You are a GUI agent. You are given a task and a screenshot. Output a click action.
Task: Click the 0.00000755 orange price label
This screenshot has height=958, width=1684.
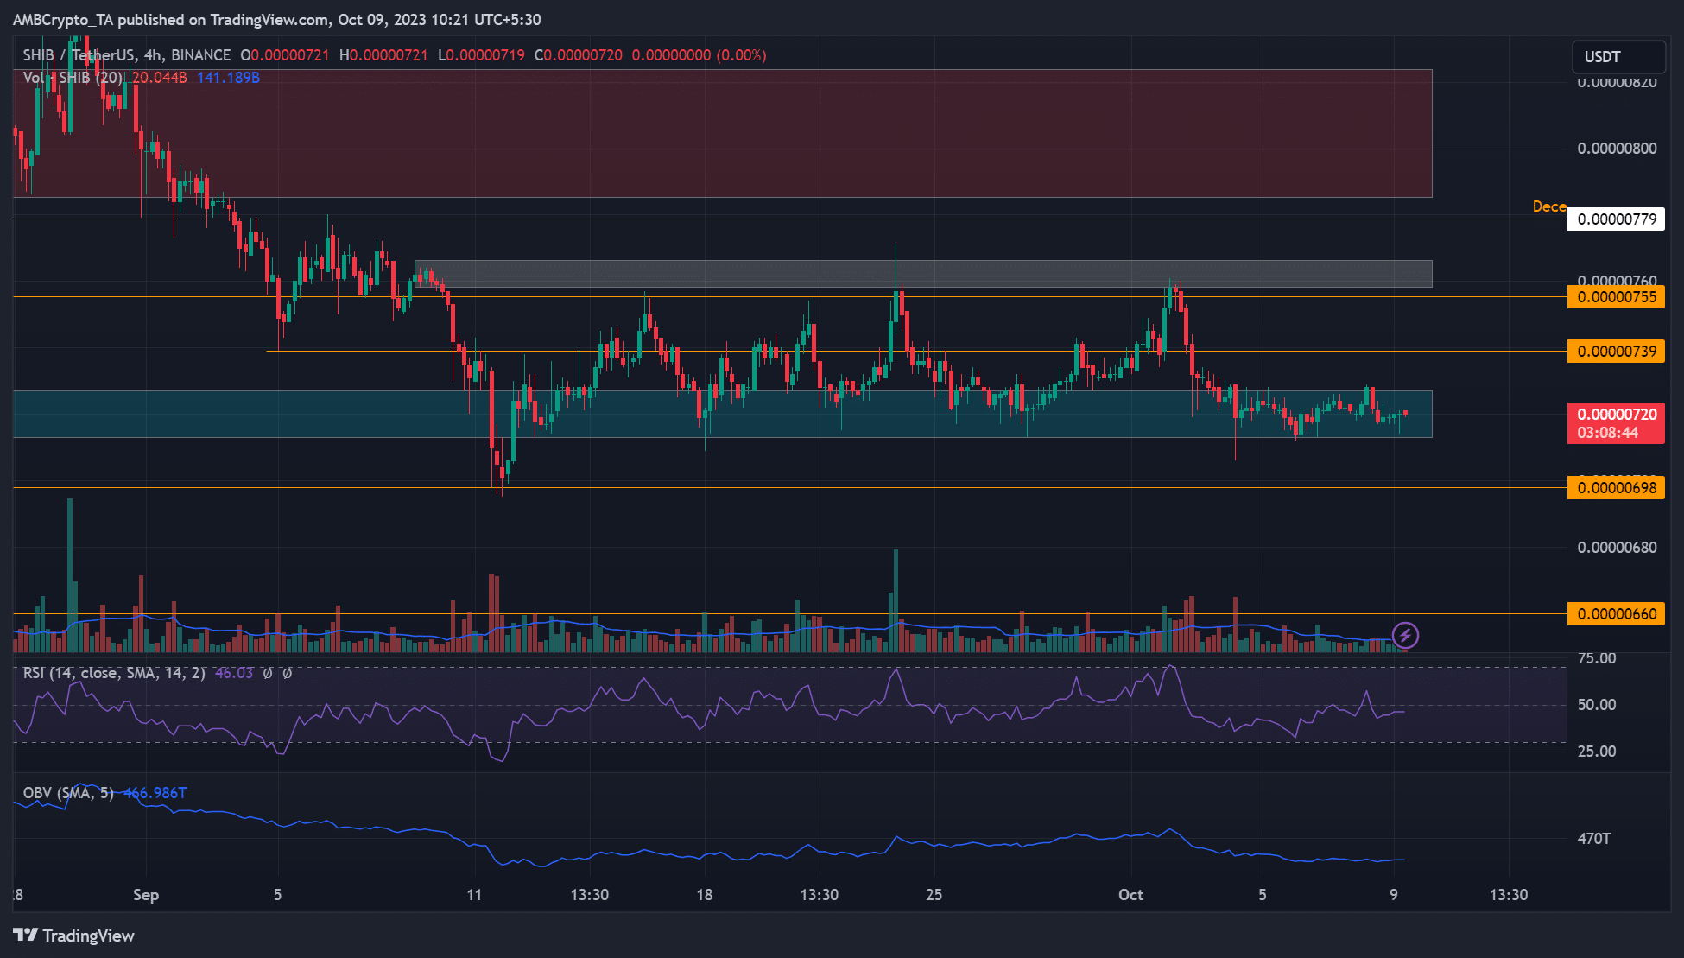(x=1616, y=297)
